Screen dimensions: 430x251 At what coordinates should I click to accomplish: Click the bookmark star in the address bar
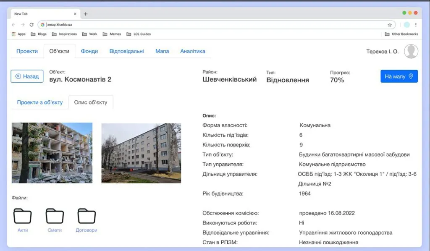(389, 24)
